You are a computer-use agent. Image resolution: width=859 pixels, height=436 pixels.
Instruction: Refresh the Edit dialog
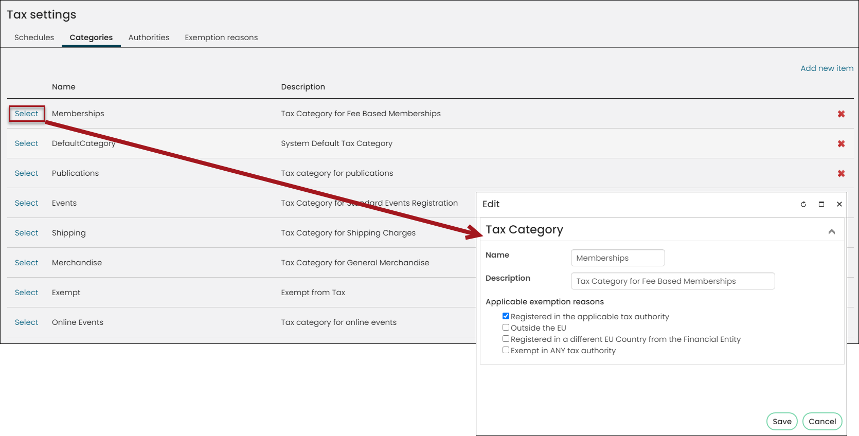[803, 204]
